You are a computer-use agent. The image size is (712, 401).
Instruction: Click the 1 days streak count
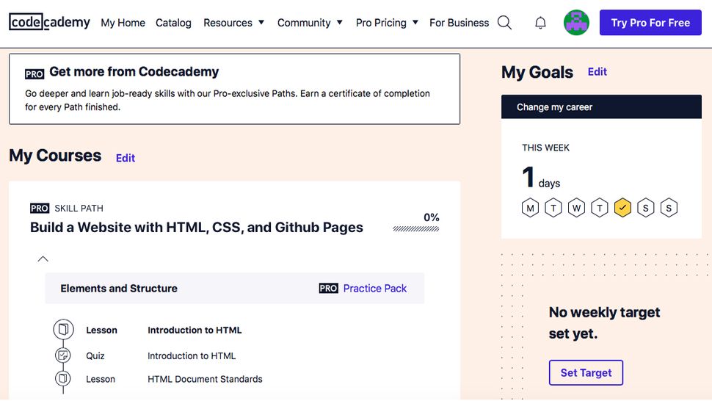[x=541, y=177]
